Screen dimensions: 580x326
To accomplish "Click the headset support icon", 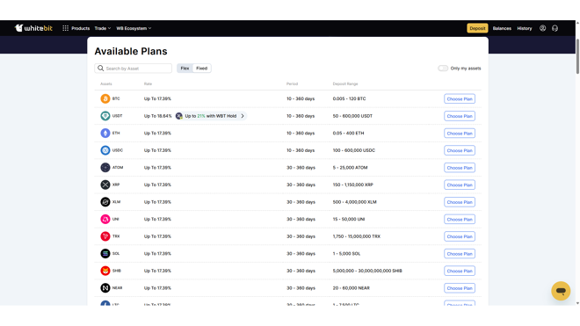I will click(x=555, y=28).
